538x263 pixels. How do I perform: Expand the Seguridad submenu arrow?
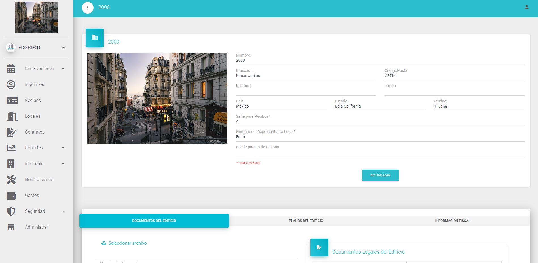point(63,211)
